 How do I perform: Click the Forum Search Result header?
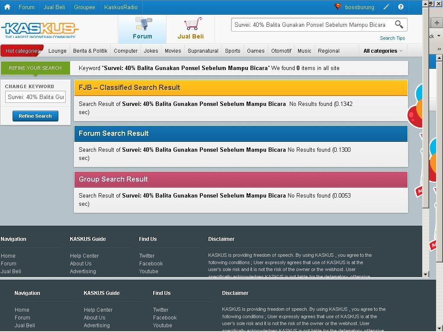point(241,134)
